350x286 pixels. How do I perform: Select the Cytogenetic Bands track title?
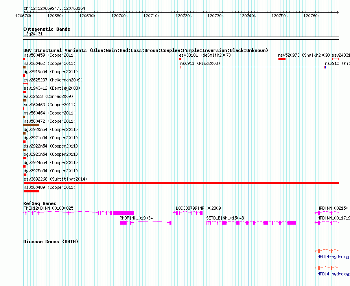point(47,29)
